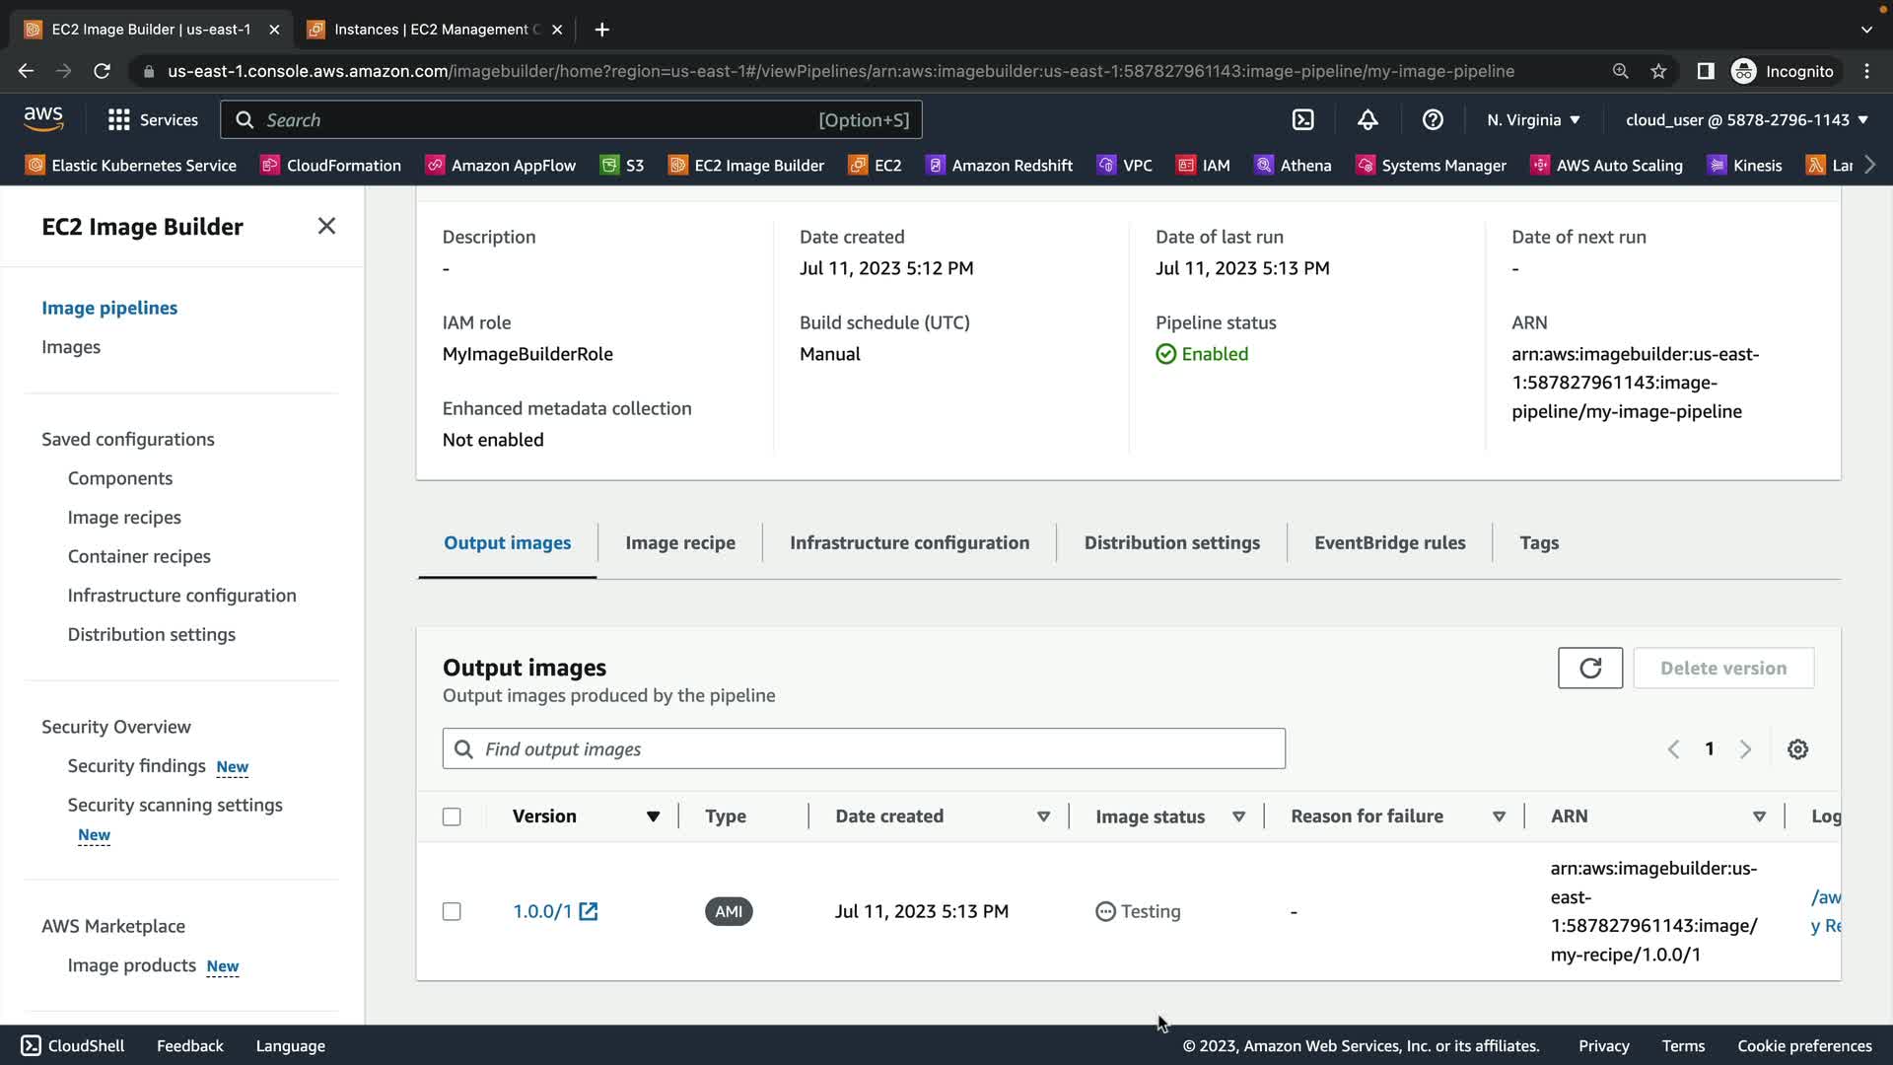This screenshot has width=1893, height=1065.
Task: Select all output images checkbox
Action: (452, 816)
